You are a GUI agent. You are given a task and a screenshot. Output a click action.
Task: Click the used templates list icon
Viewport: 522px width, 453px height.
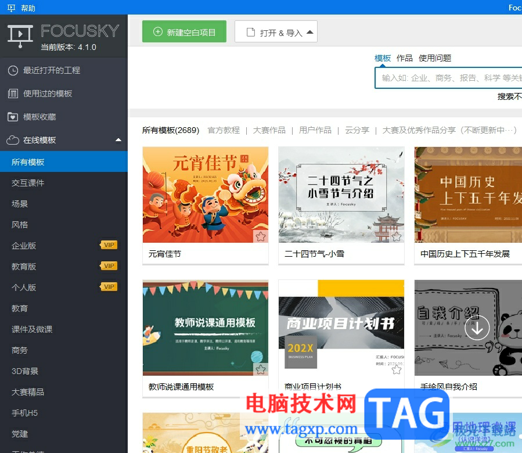[13, 94]
